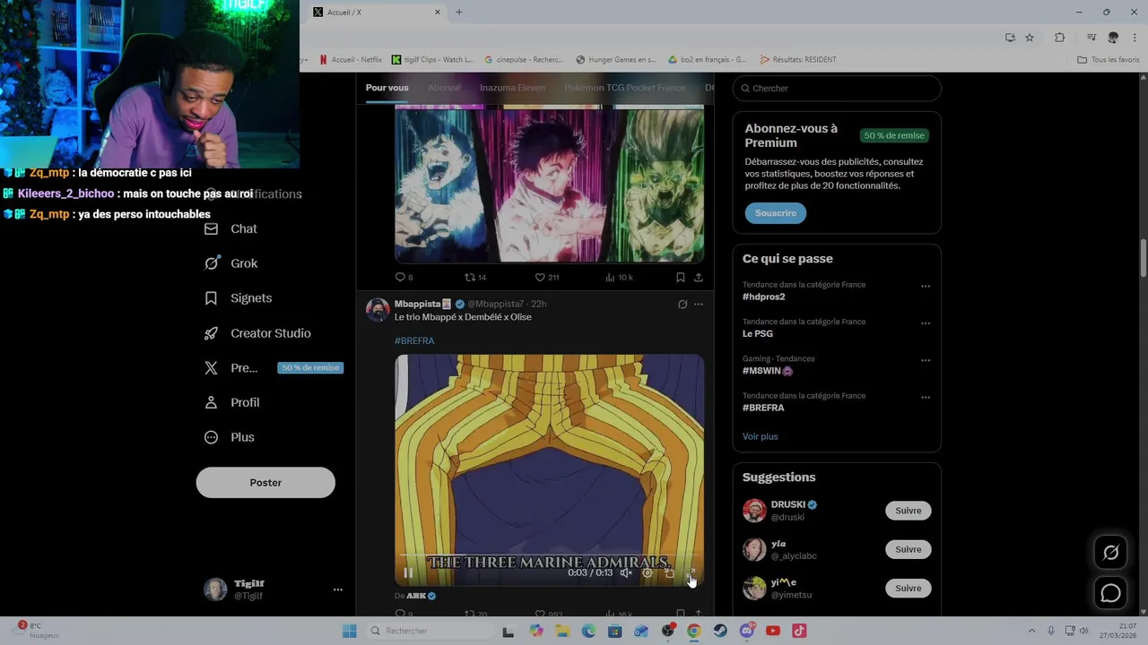Open more options on the Mbappista post

(x=699, y=305)
